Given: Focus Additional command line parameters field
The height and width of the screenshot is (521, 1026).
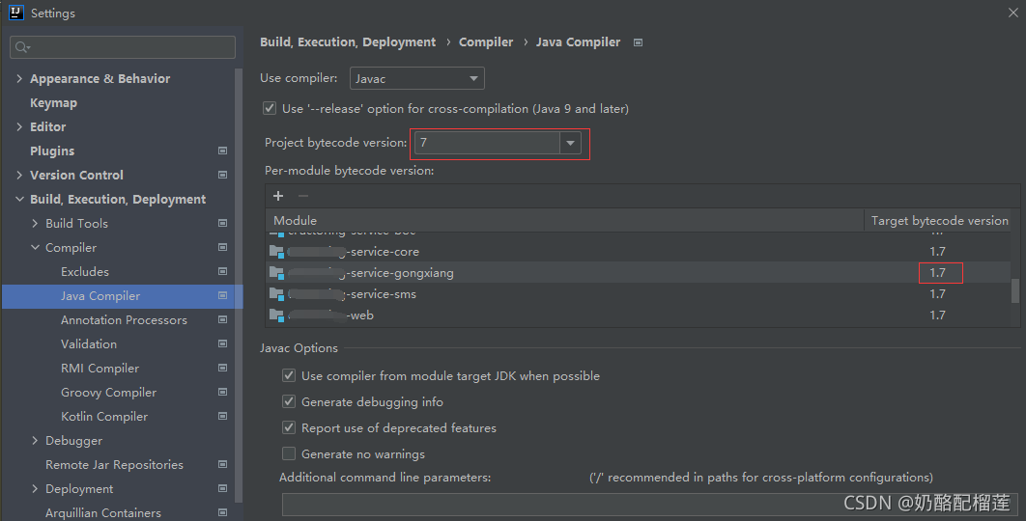Looking at the screenshot, I should point(650,505).
